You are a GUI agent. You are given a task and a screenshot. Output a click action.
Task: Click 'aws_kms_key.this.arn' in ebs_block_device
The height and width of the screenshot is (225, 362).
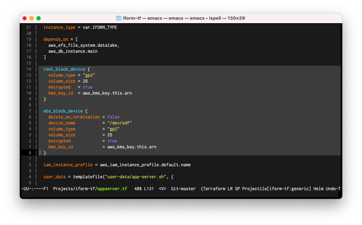click(132, 147)
